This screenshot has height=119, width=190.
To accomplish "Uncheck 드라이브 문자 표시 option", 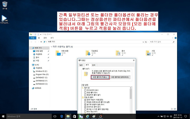I will coord(85,107).
